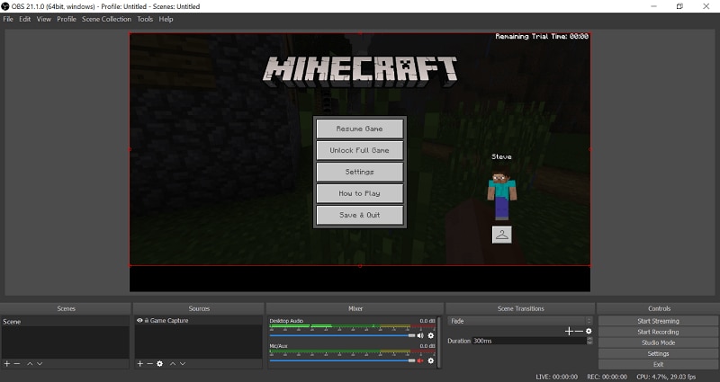
Task: Open Settings from Controls panel
Action: pos(658,353)
